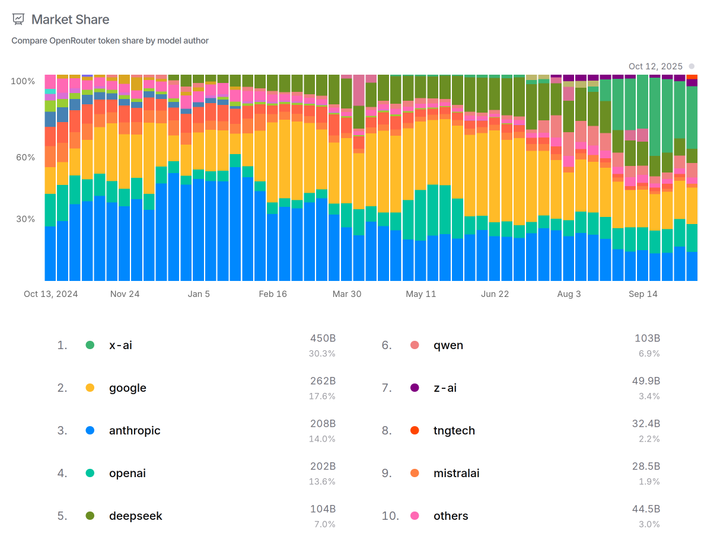
Task: Click the x-ai legend label
Action: [x=120, y=344]
